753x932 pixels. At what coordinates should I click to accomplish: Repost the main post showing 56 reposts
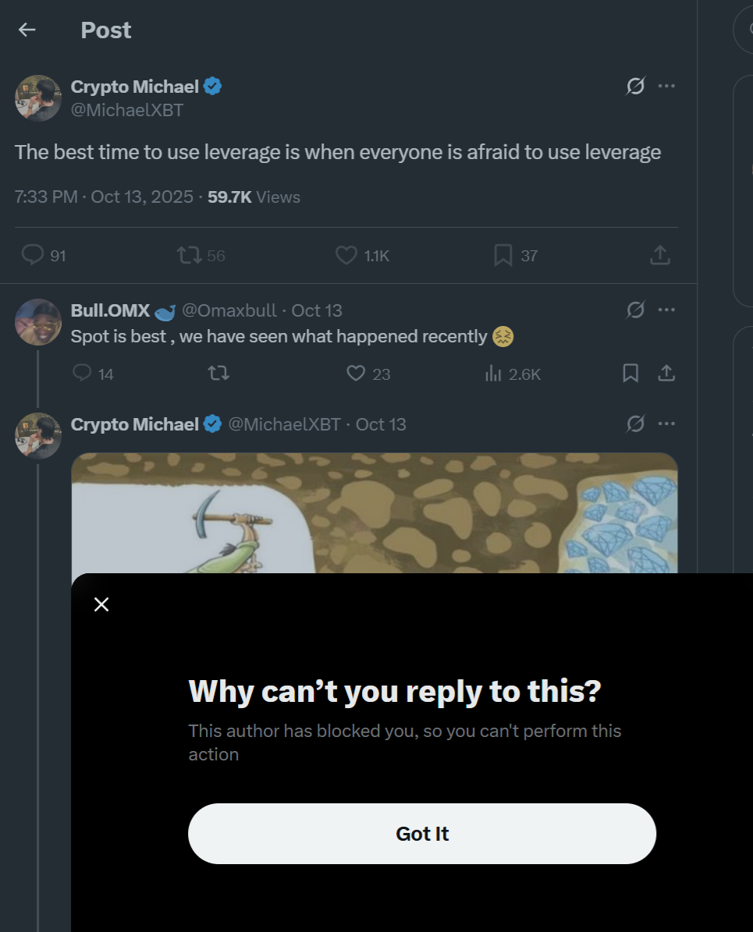(x=201, y=256)
